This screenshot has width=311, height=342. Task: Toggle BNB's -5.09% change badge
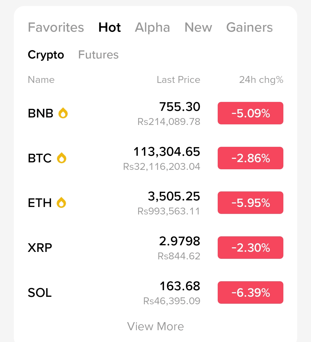point(250,113)
